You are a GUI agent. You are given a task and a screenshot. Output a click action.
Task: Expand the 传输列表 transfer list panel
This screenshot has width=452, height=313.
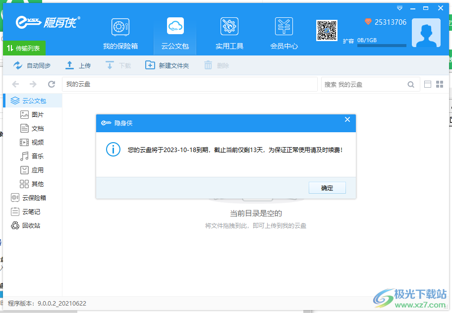pos(24,48)
